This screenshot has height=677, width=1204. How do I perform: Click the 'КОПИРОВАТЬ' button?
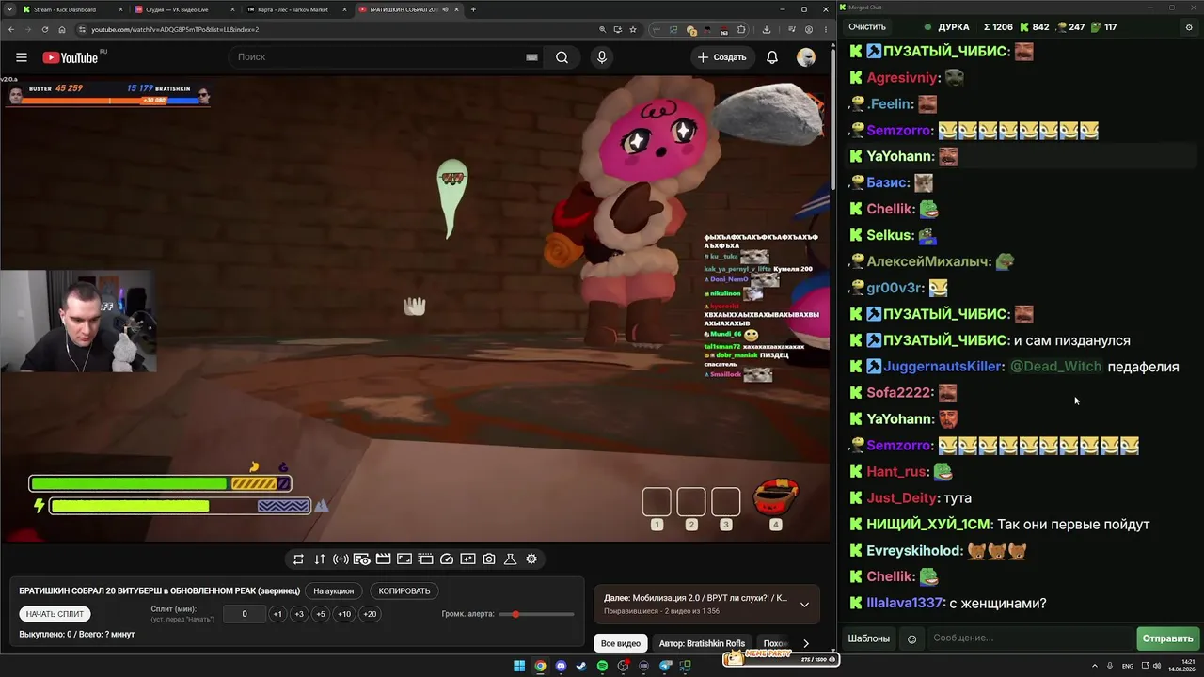(x=404, y=591)
